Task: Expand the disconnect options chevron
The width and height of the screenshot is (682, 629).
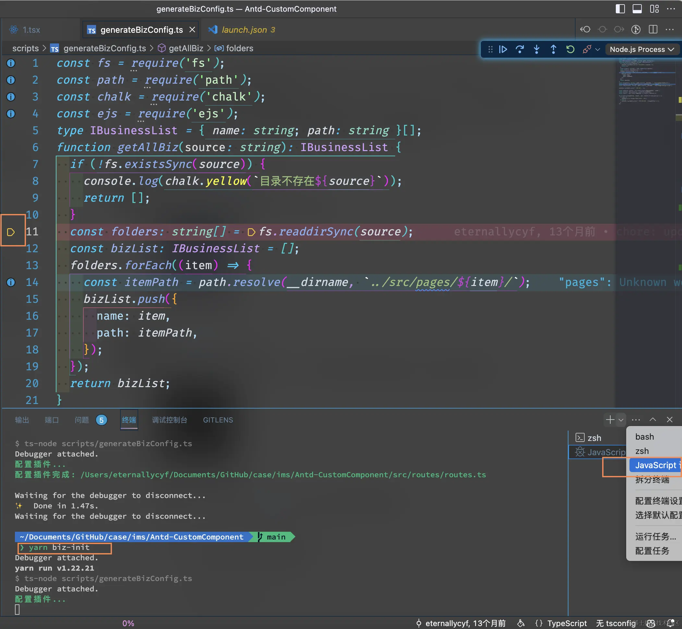Action: [598, 49]
